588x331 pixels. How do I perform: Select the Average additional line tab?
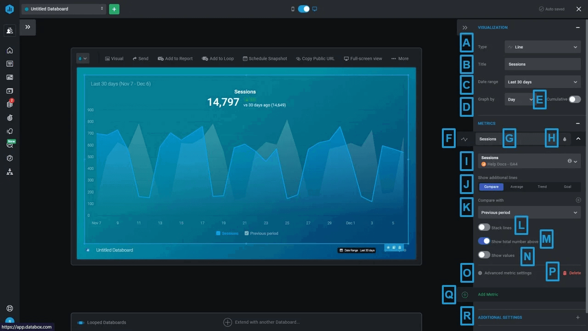[516, 187]
